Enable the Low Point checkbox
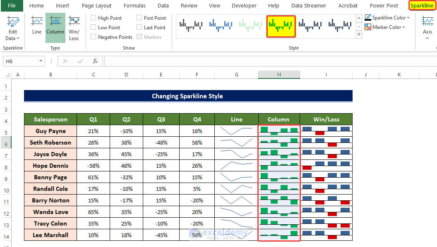Viewport: 437px width, 247px height. 94,27
